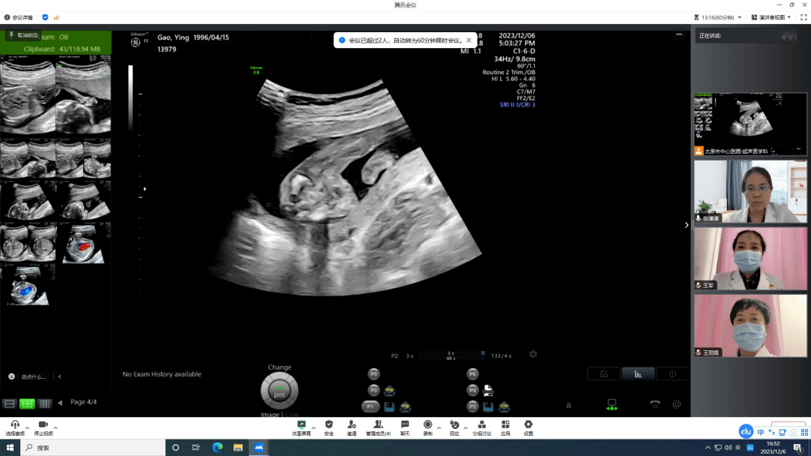Click the cine freeze snowflake icon
Viewport: 811px width, 456px height.
tap(533, 354)
